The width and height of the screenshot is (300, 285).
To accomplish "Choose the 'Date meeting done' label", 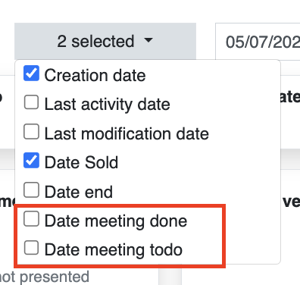I will [x=116, y=221].
